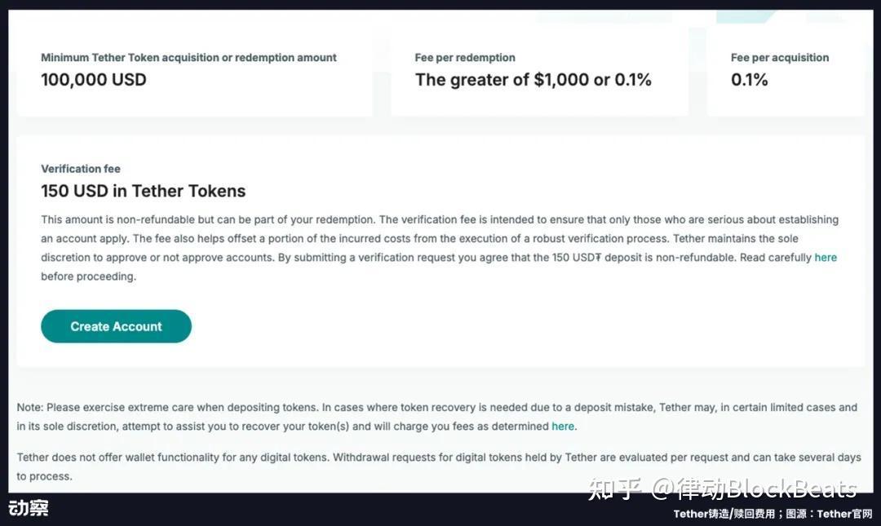Viewport: 881px width, 526px height.
Task: Open the 'here' link after 'Read carefully'
Action: [826, 258]
